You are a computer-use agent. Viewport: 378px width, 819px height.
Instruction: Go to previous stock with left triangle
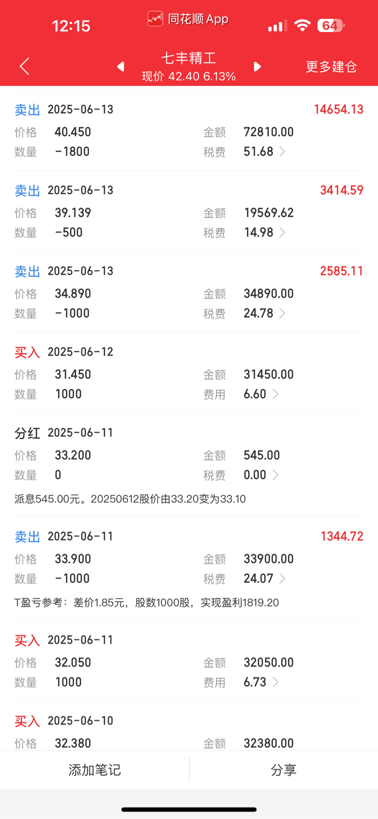point(121,66)
